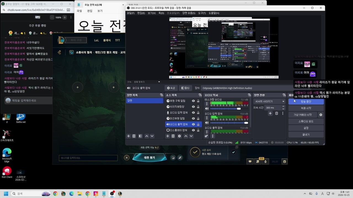
Task: Open League client voice microphone icon
Action: [x=266, y=161]
